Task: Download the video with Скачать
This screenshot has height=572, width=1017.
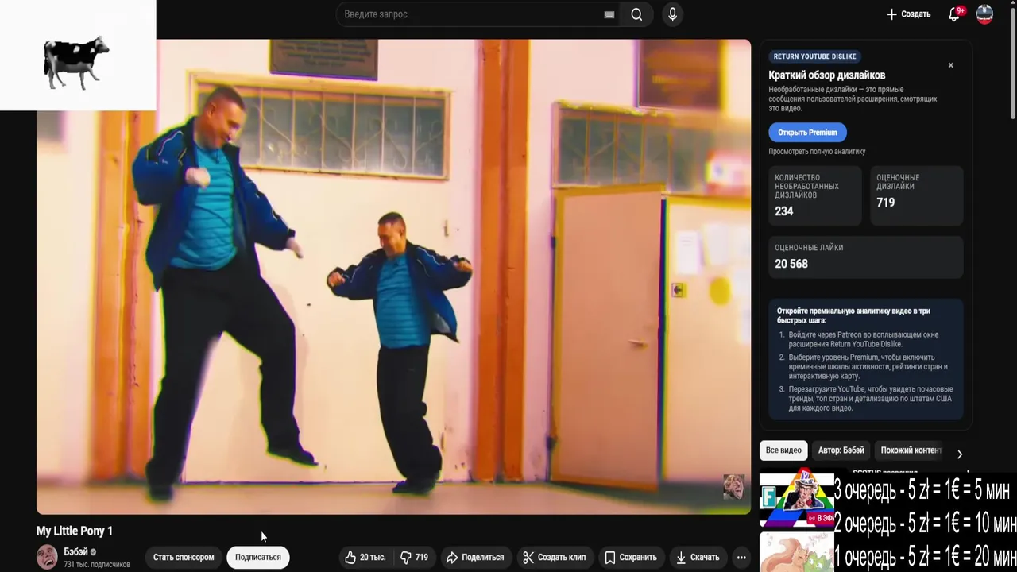Action: click(698, 557)
